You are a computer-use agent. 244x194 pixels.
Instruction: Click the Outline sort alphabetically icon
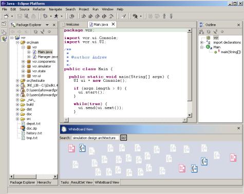point(201,32)
